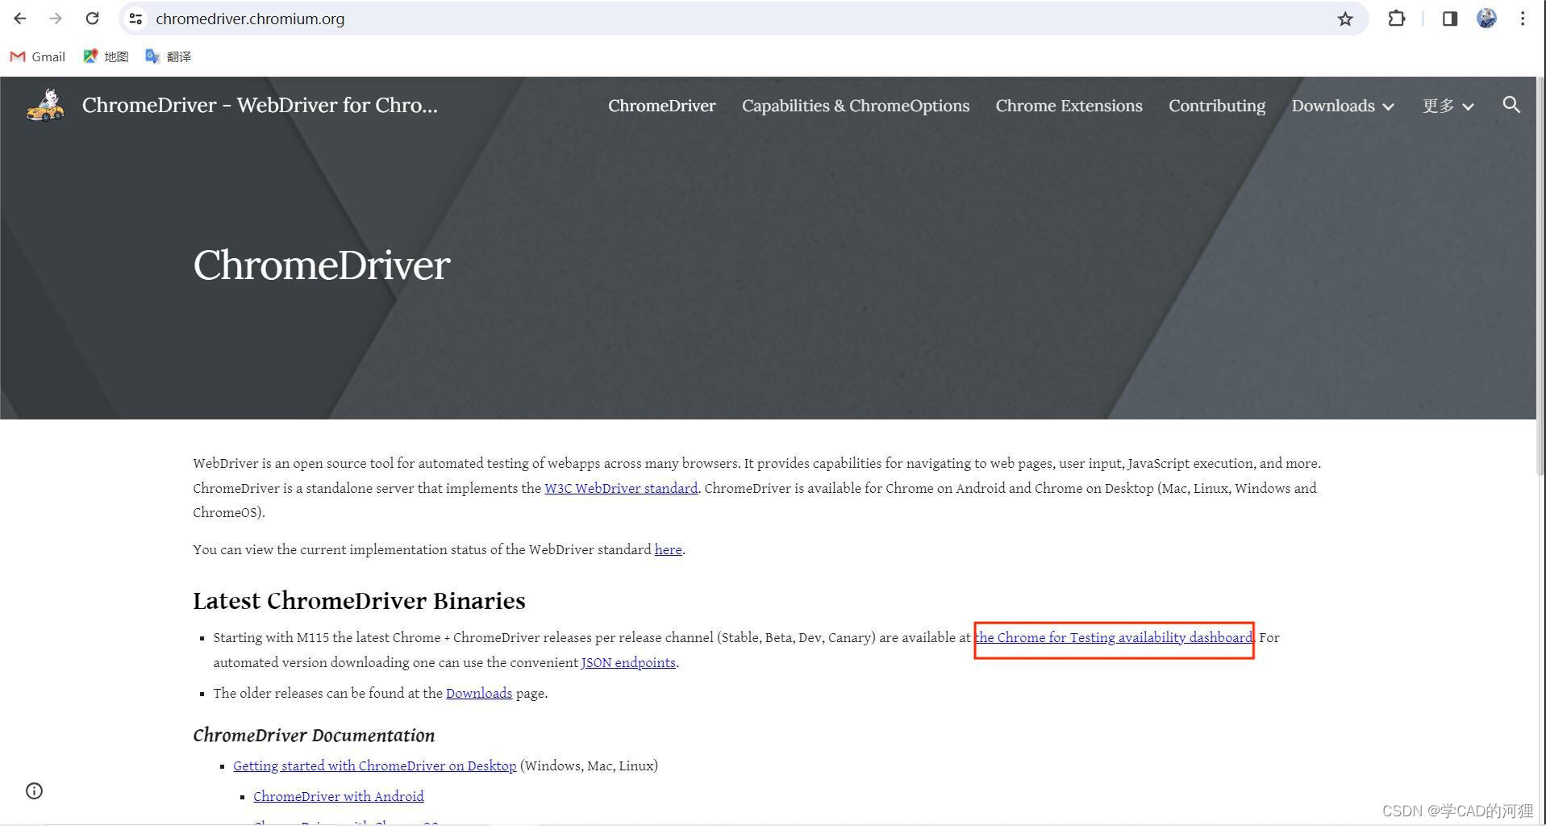The height and width of the screenshot is (826, 1546).
Task: Open the Gmail bookmark shortcut
Action: (x=37, y=56)
